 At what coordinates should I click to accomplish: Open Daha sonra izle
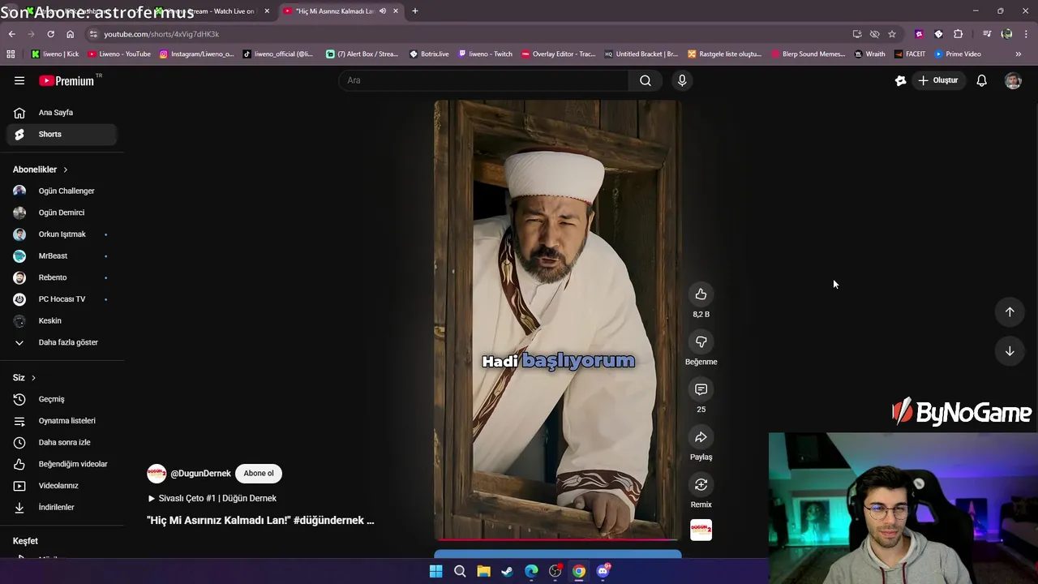coord(62,442)
